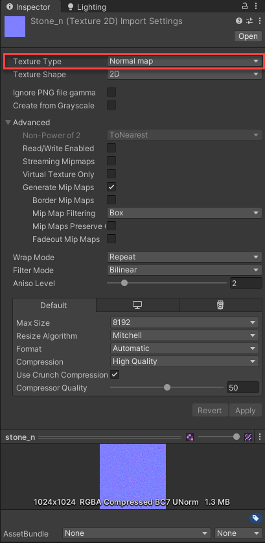Click the checkered alpha preview icon

[248, 437]
